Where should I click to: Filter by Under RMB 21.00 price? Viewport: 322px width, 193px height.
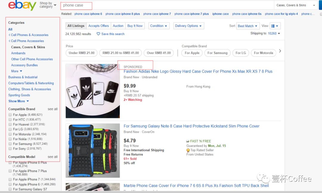pos(81,53)
